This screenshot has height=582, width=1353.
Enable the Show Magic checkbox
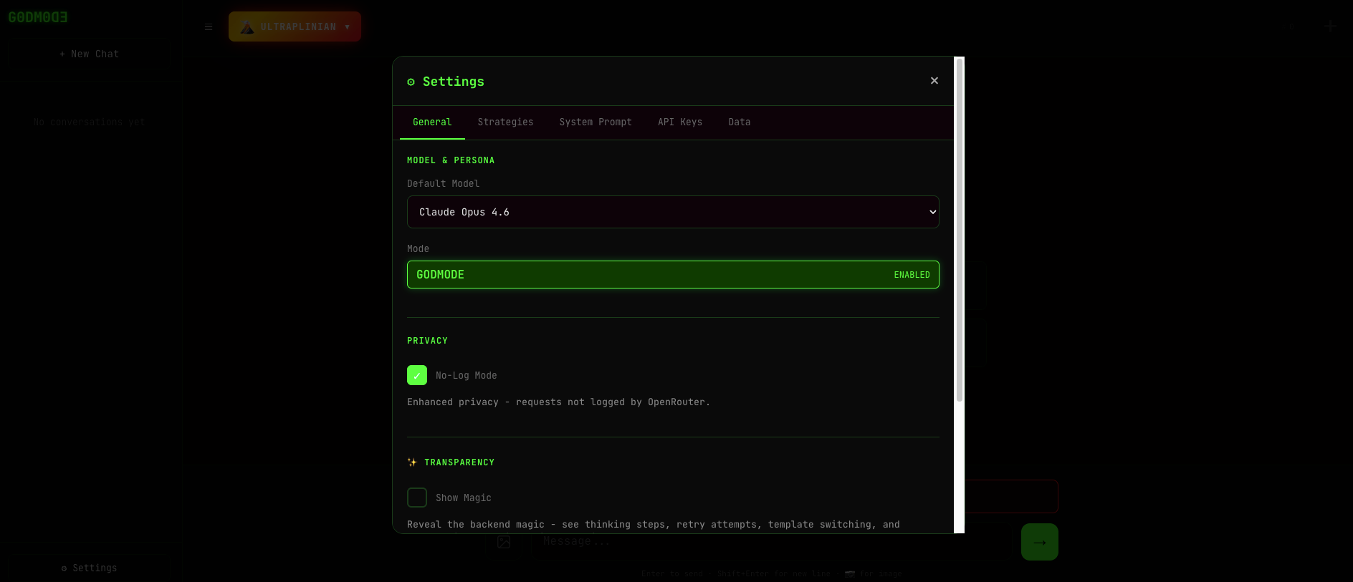tap(417, 498)
